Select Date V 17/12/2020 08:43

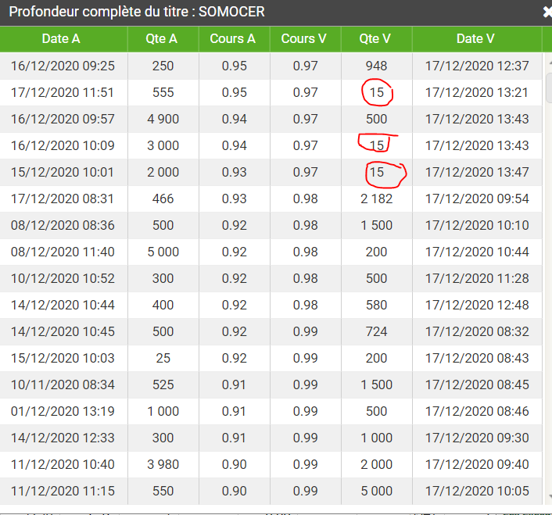477,358
